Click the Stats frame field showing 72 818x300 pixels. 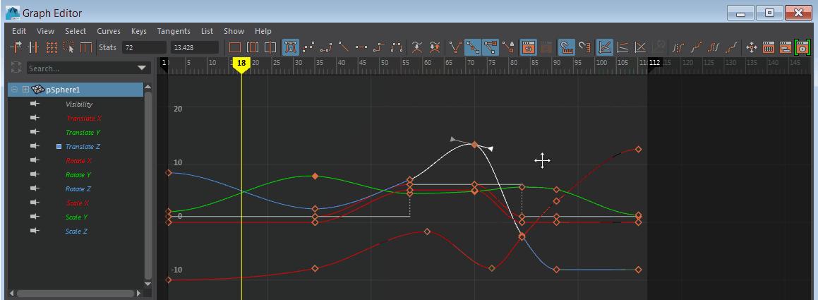pos(143,48)
